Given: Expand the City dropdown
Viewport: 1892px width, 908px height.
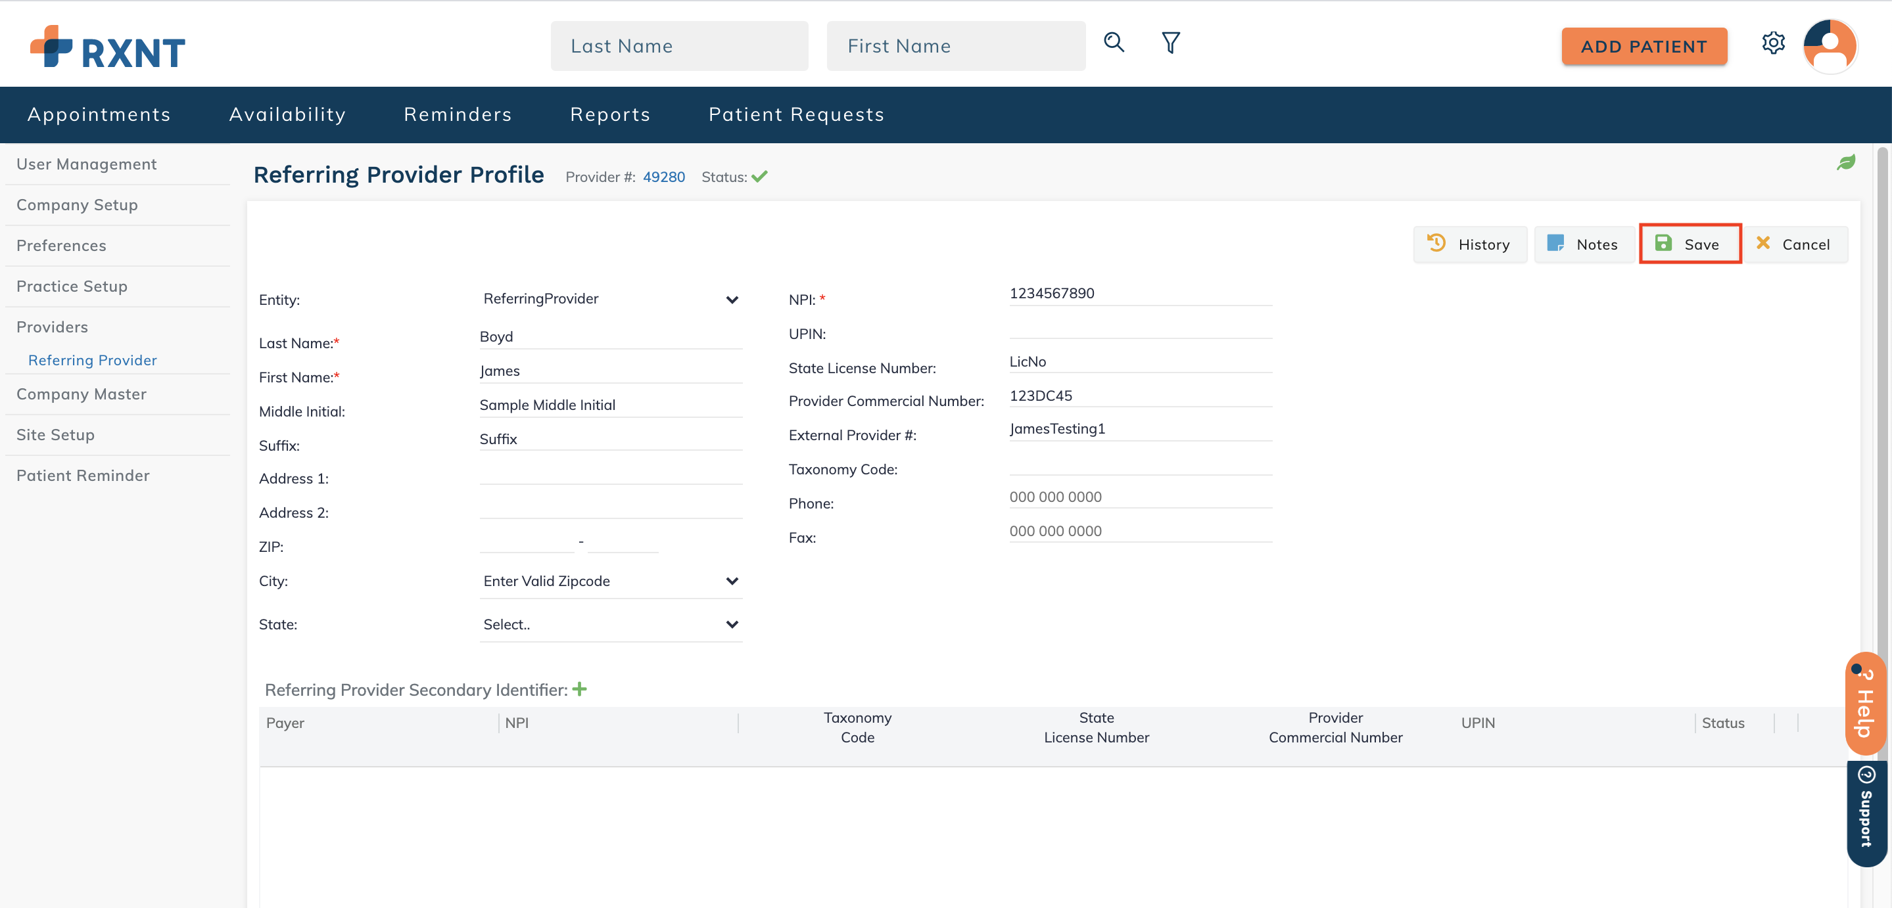Looking at the screenshot, I should (610, 581).
